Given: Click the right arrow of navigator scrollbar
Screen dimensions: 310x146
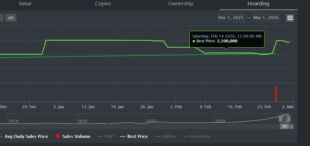Looking at the screenshot, I should click(292, 126).
